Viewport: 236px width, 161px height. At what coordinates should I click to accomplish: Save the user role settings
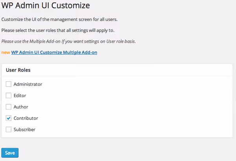10,153
